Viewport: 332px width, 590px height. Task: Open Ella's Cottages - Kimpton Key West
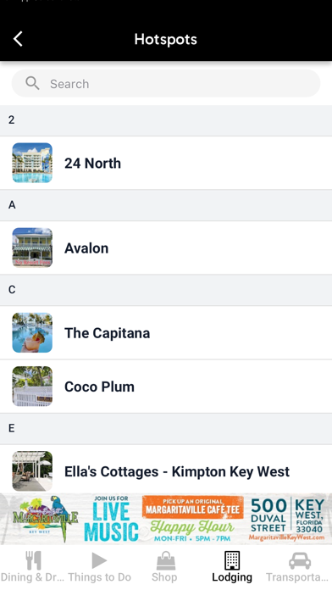click(166, 470)
